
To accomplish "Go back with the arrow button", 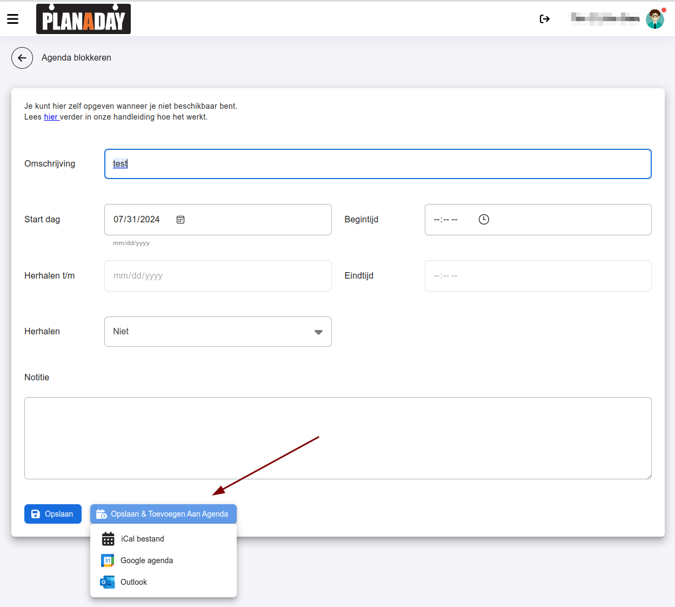I will pyautogui.click(x=22, y=58).
